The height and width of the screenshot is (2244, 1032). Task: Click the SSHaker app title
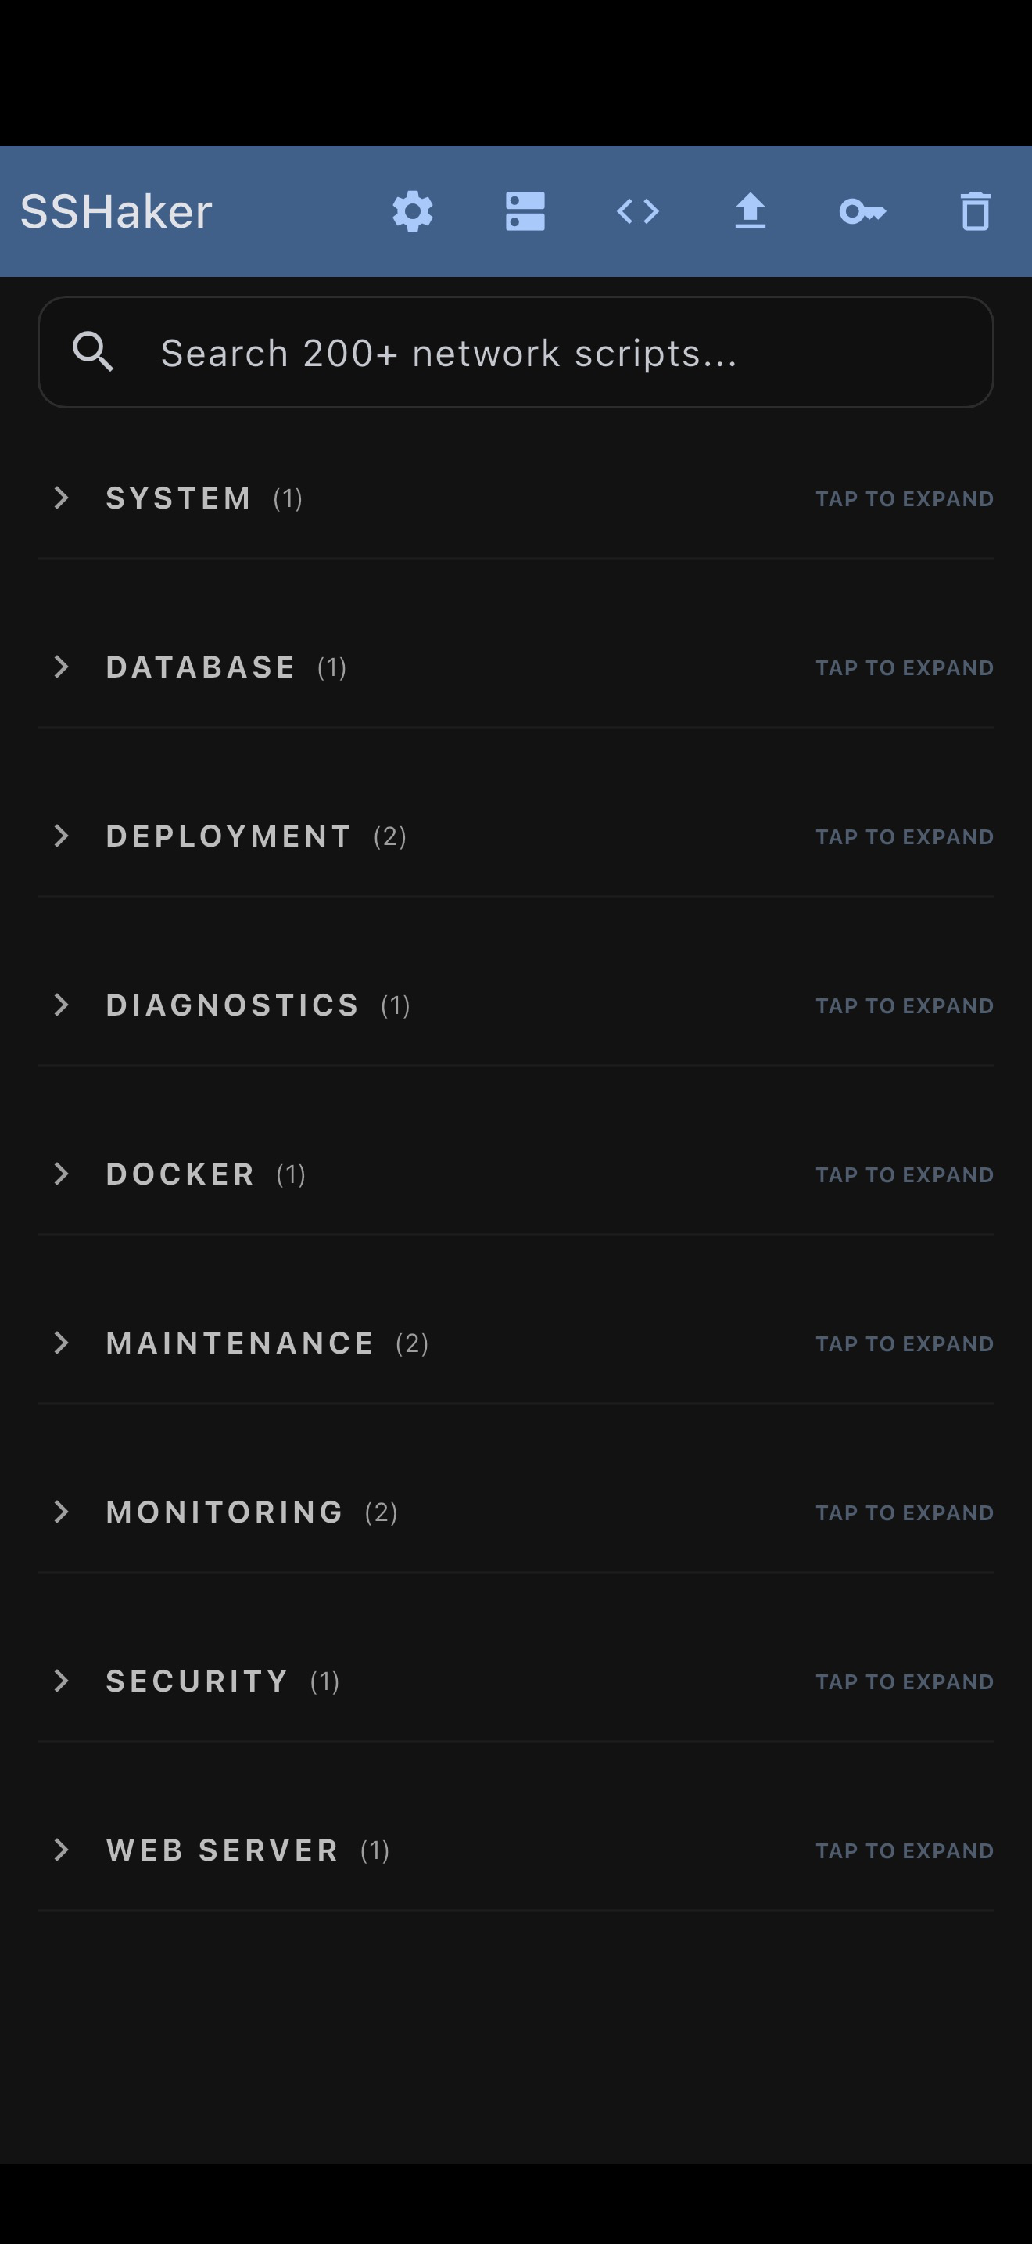pyautogui.click(x=116, y=212)
